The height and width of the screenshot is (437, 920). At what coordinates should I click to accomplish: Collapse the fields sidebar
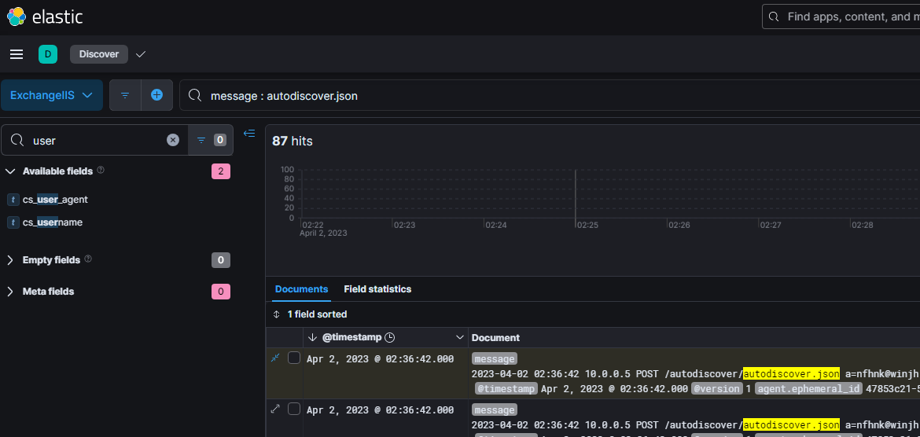coord(249,134)
